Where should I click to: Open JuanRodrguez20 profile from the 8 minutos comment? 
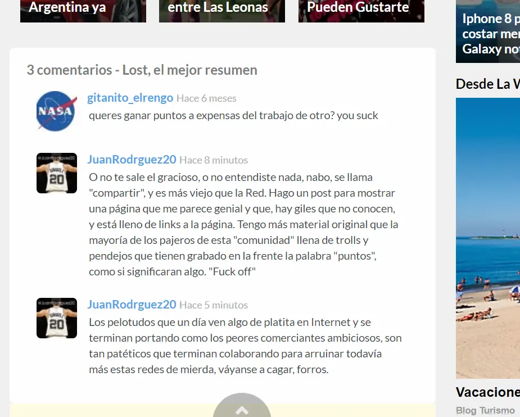click(132, 160)
